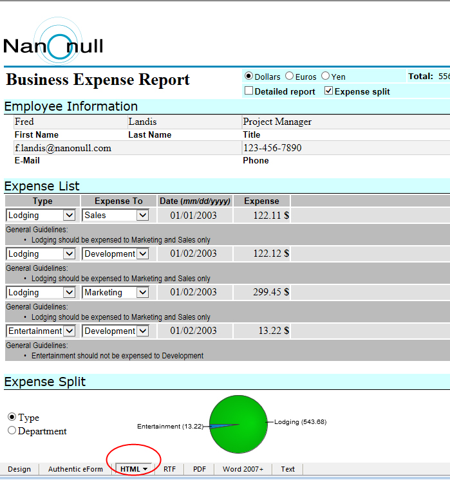The height and width of the screenshot is (480, 450).
Task: Open the Entertainment type dropdown
Action: click(70, 331)
